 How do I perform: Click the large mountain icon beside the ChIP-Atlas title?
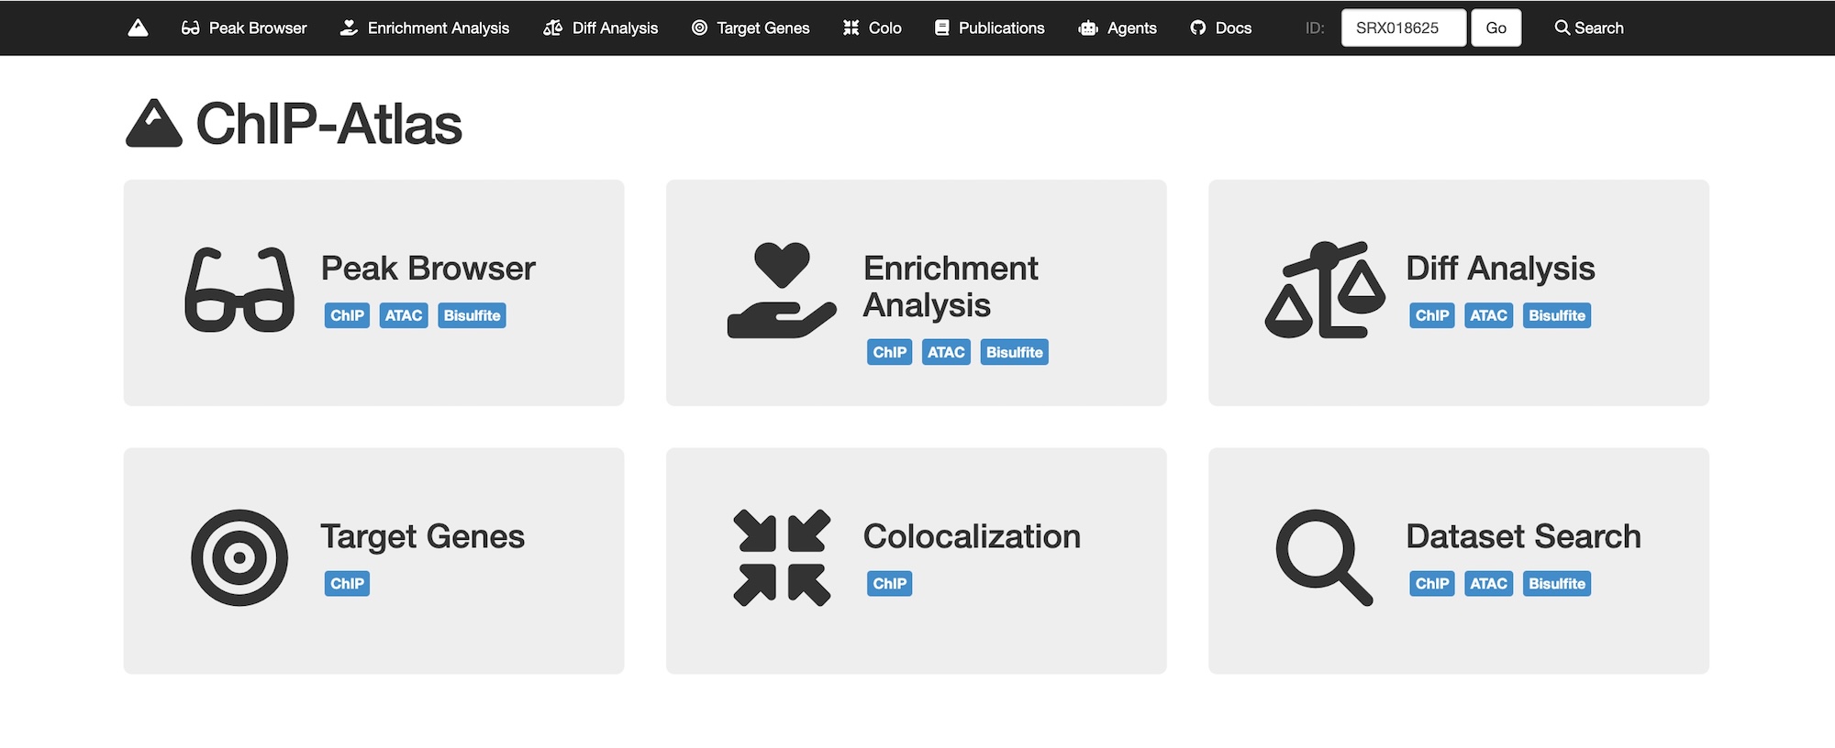[154, 124]
